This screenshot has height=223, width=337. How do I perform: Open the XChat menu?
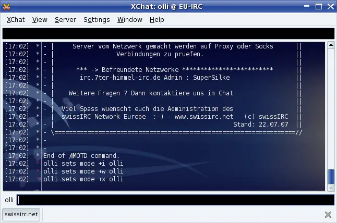click(16, 19)
